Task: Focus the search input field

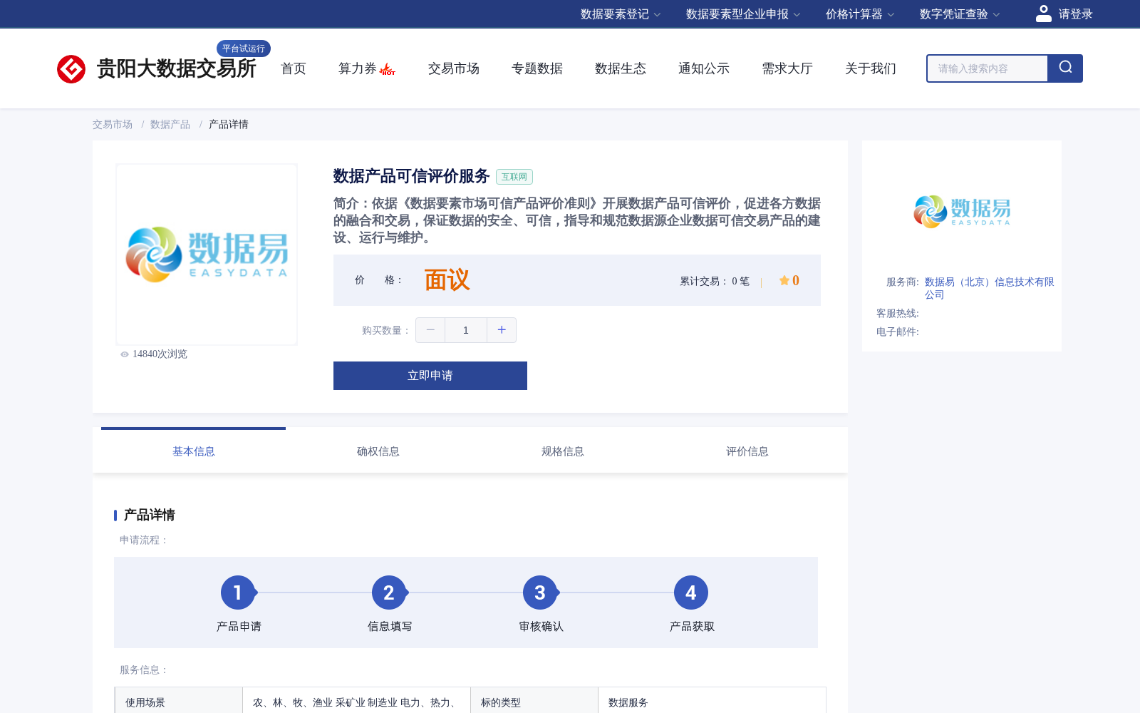Action: tap(988, 68)
